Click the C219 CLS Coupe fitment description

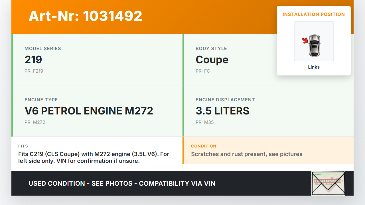point(94,157)
